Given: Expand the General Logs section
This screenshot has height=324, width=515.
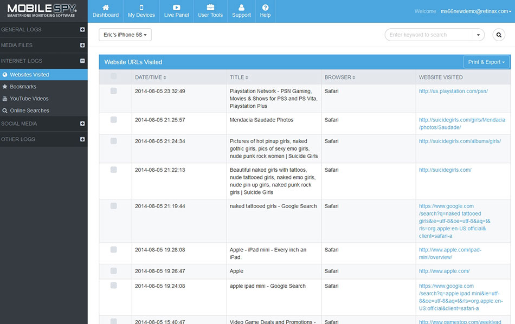Looking at the screenshot, I should tap(82, 30).
